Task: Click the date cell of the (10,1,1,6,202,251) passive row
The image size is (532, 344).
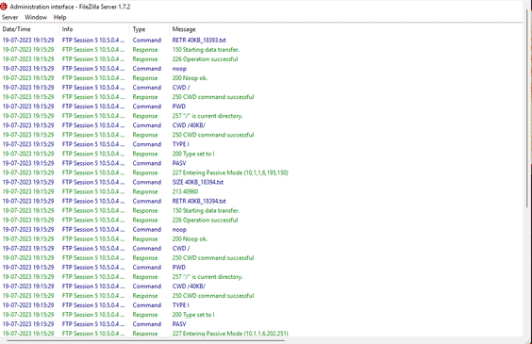Action: [x=28, y=334]
